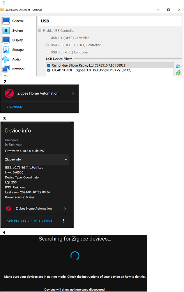Open Zigbee Home Automation card chevron
184x292 pixels.
pyautogui.click(x=73, y=93)
